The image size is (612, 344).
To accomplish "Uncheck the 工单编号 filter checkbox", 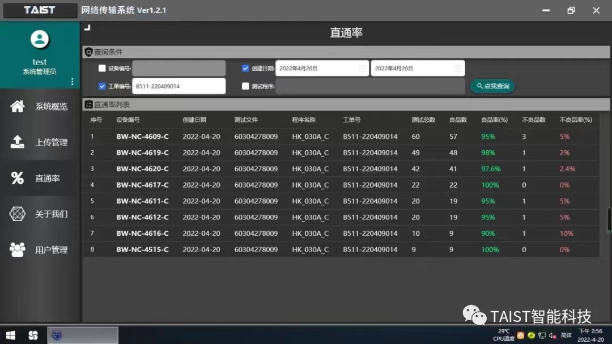I will (x=102, y=86).
